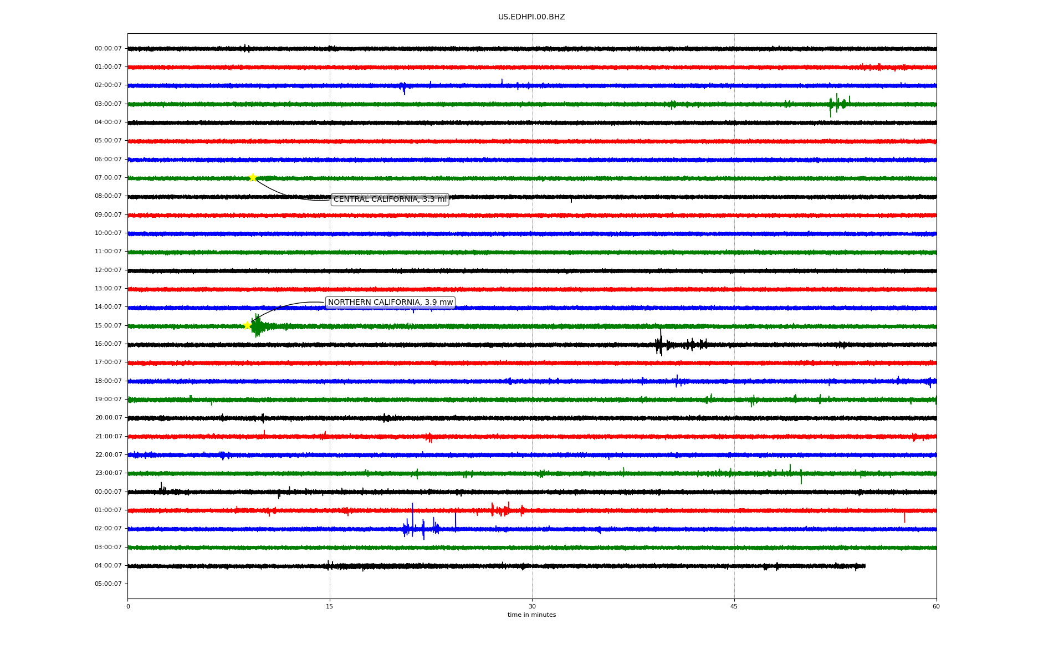This screenshot has width=1064, height=665.
Task: Click the green burst on 03:00:07 trace near minute 52
Action: pyautogui.click(x=836, y=104)
